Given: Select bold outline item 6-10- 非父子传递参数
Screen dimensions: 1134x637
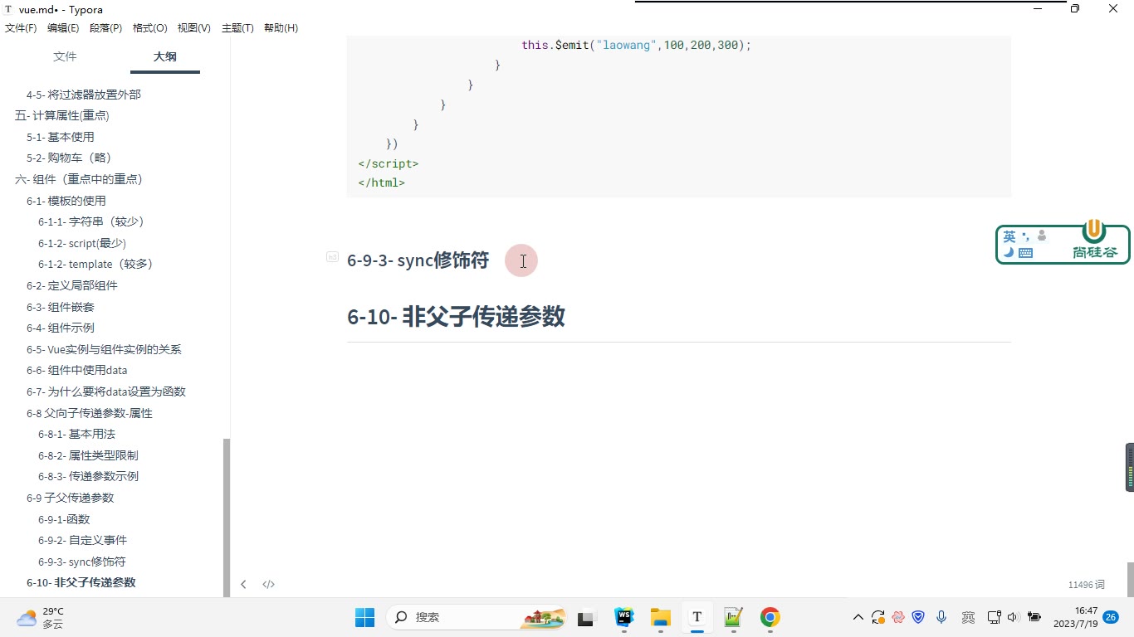Looking at the screenshot, I should tap(81, 582).
